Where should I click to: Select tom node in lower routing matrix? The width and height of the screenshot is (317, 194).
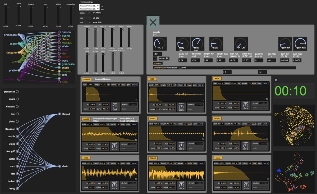[x=17, y=114]
